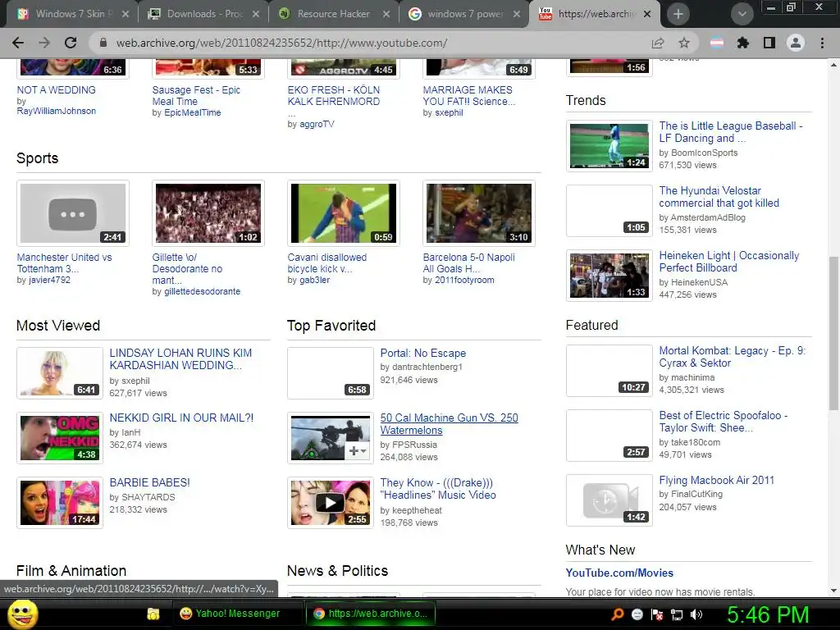Click the flag action center tray icon

pyautogui.click(x=657, y=614)
